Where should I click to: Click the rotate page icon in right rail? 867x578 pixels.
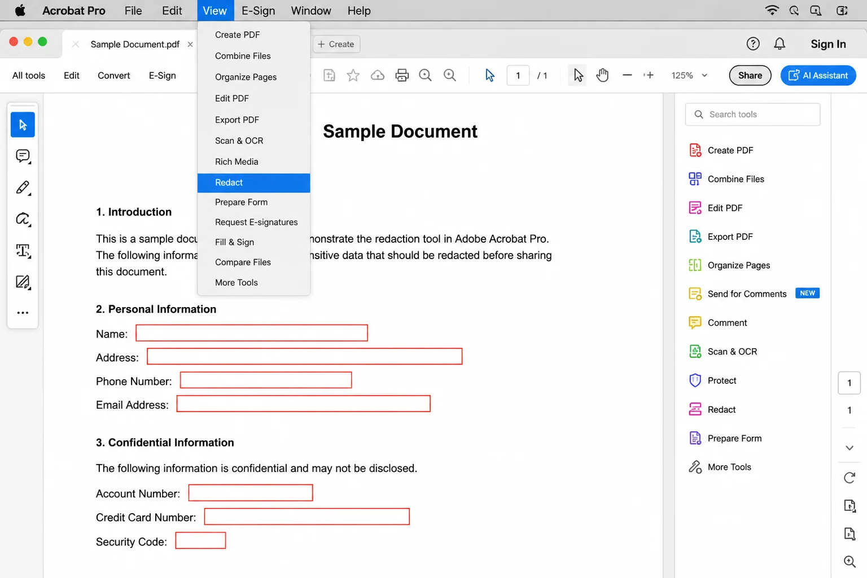(850, 478)
